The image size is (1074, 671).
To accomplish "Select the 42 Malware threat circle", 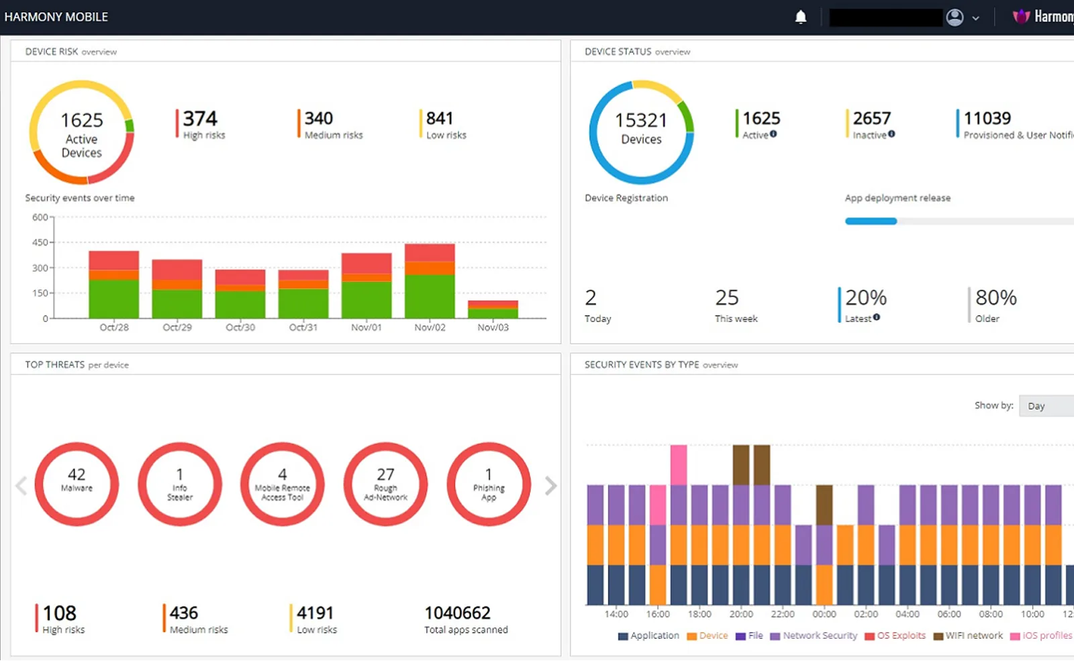I will pyautogui.click(x=77, y=484).
